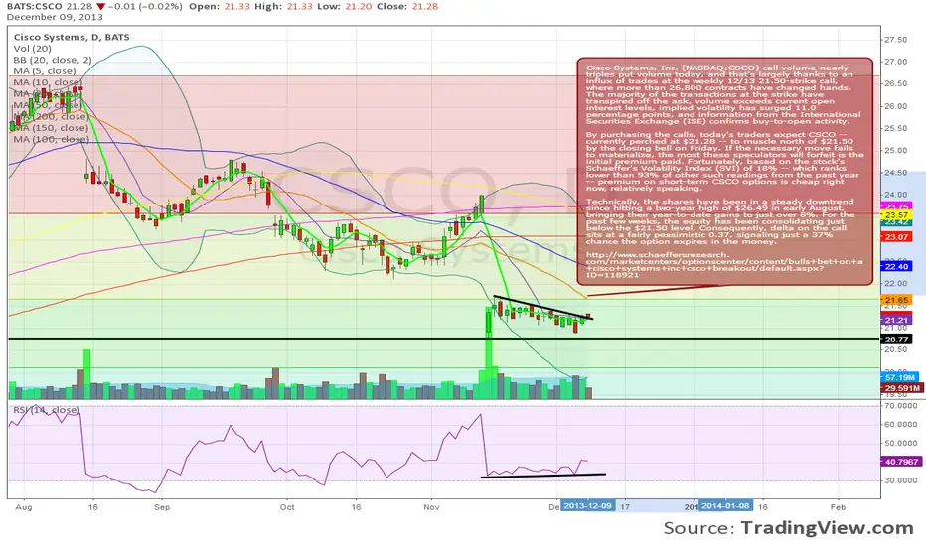Click the Feb label on the time axis
Viewport: 926px width, 546px height.
[838, 507]
